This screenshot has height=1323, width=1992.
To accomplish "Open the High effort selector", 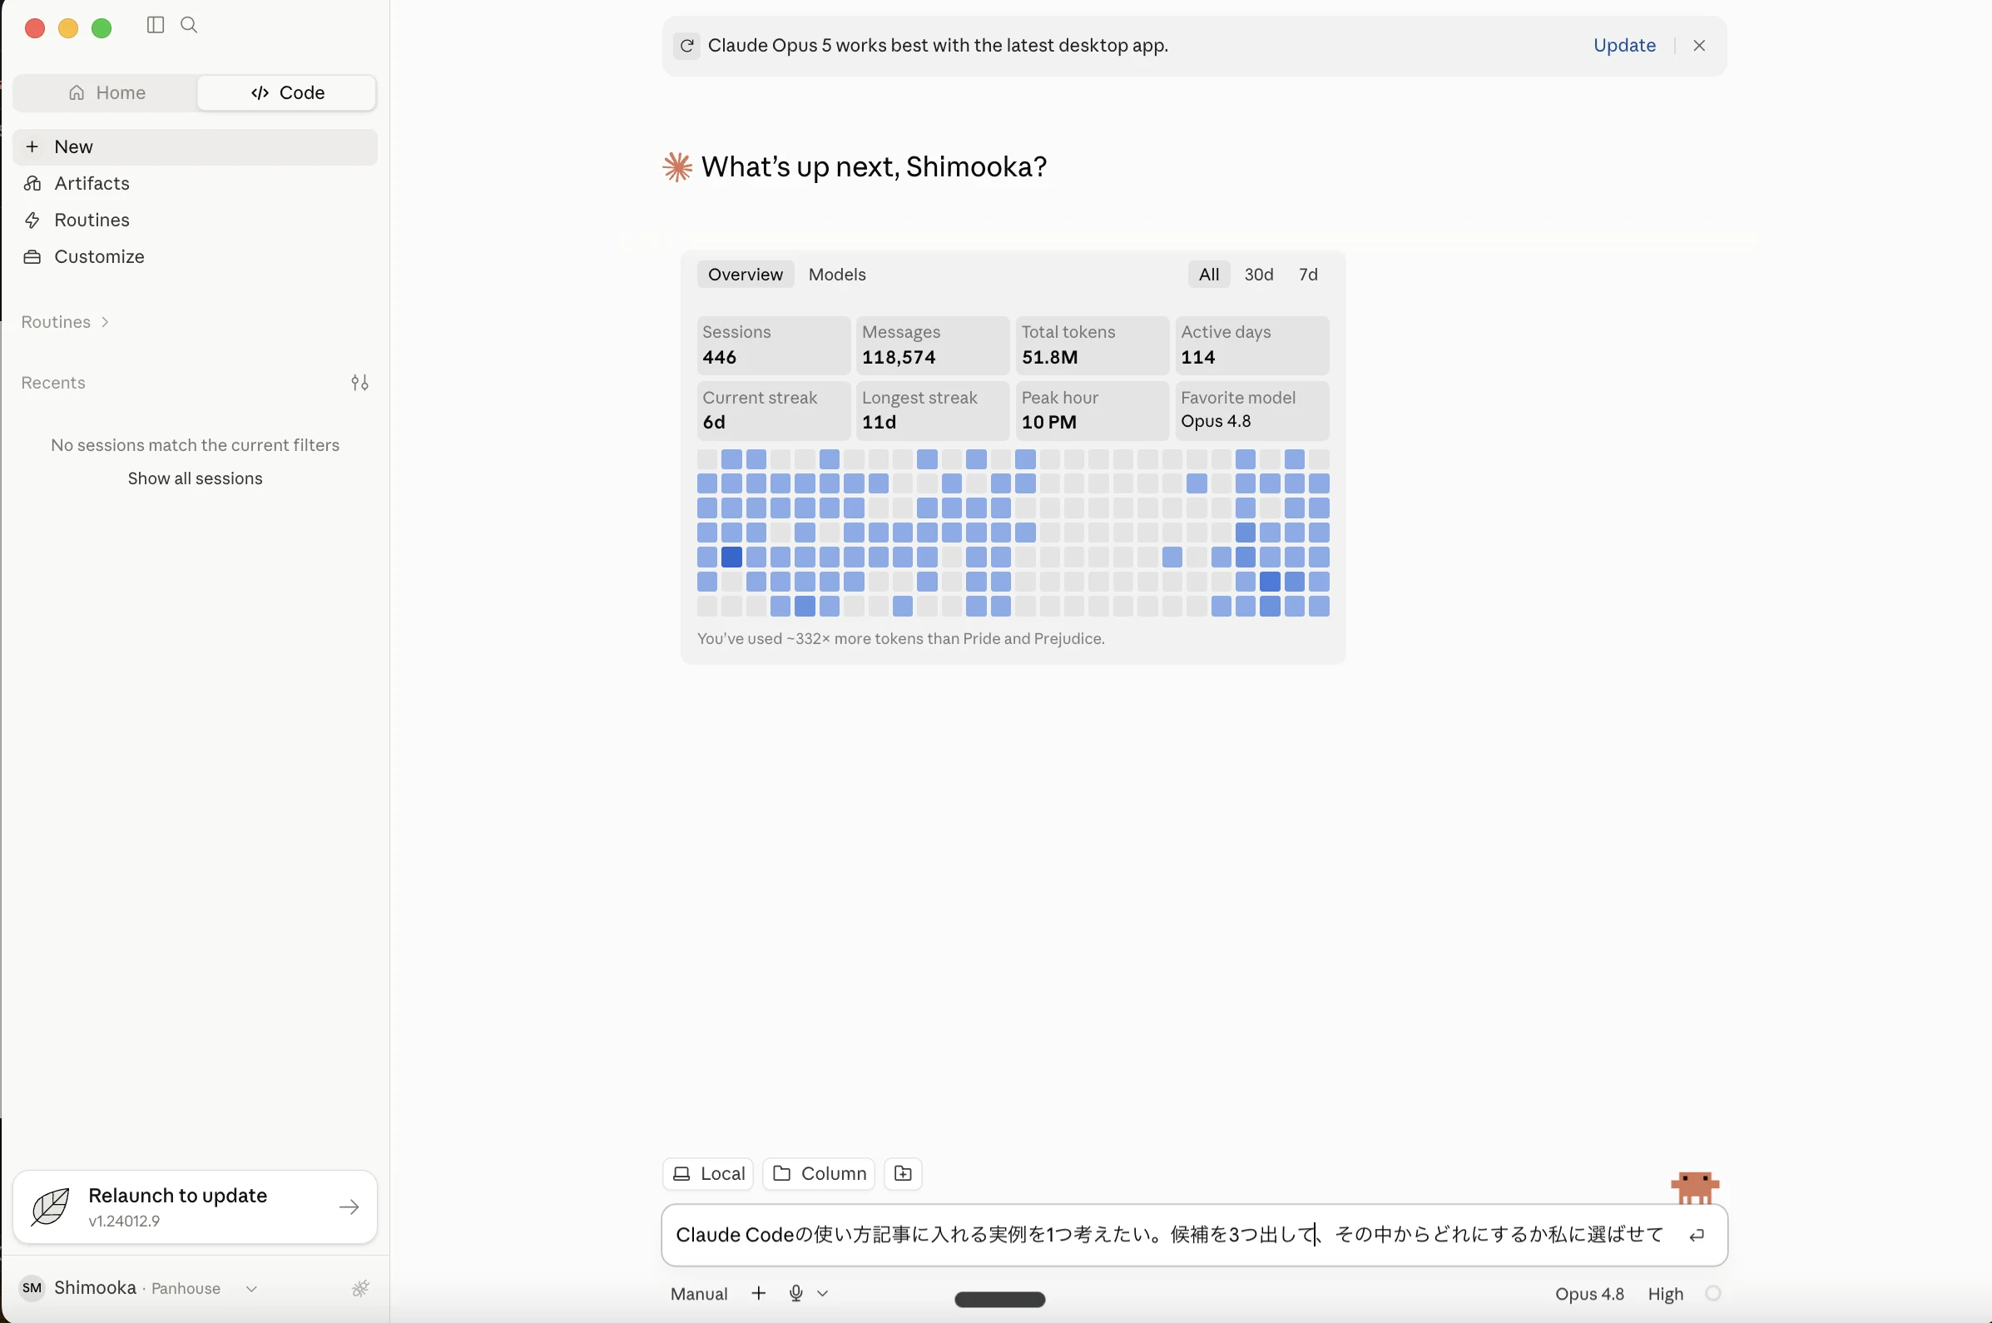I will click(x=1666, y=1294).
